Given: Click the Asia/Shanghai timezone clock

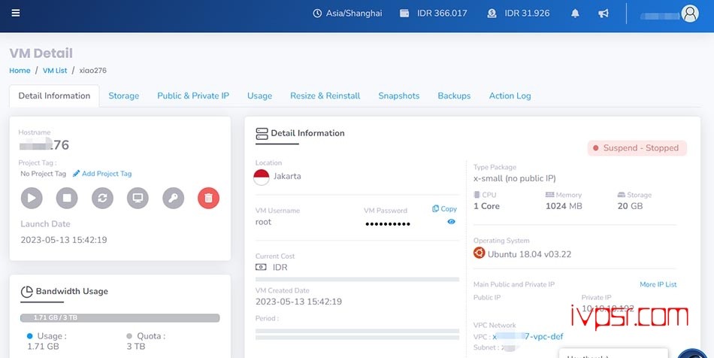Looking at the screenshot, I should pos(347,14).
